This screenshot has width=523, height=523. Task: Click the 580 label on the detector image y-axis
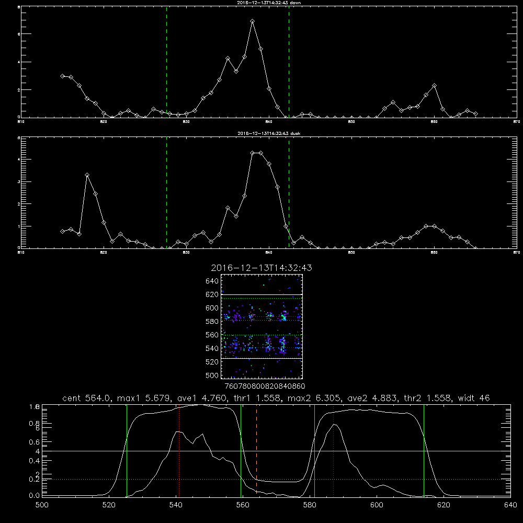pos(212,322)
